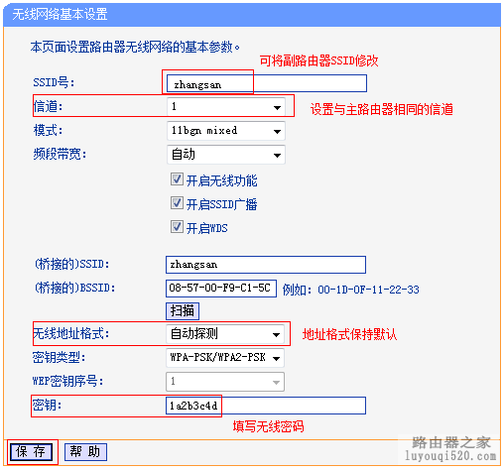Image resolution: width=504 pixels, height=470 pixels.
Task: Click the 信道 dropdown arrow
Action: click(277, 107)
